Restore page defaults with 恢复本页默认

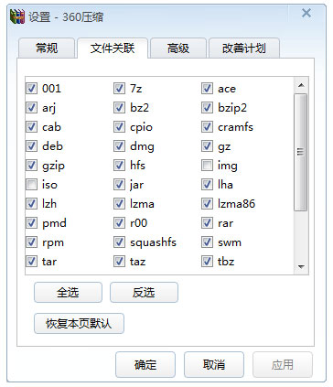point(79,323)
